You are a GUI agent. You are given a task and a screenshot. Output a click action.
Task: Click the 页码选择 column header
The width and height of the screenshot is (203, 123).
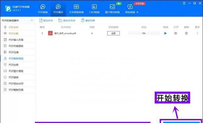[113, 27]
